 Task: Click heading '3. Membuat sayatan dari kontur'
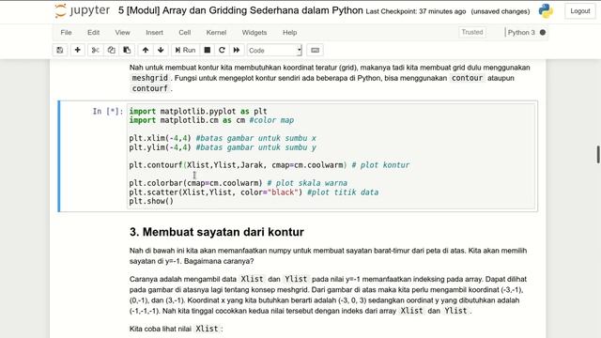[217, 232]
